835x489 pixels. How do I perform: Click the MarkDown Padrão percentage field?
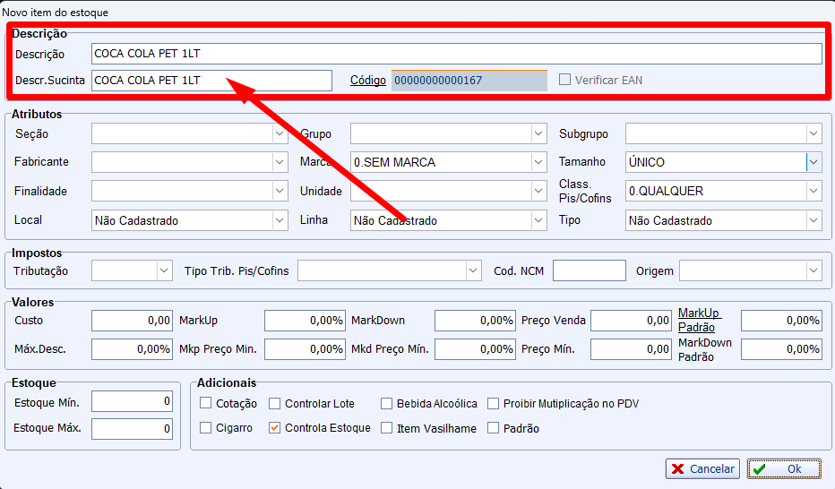point(782,349)
